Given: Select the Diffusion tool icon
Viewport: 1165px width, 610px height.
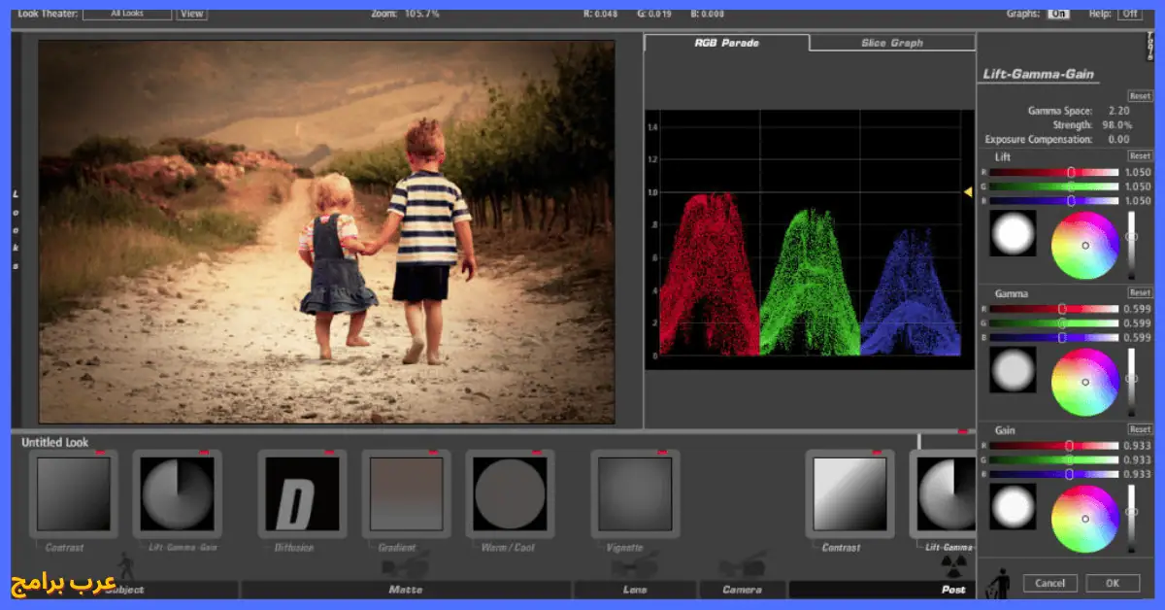Looking at the screenshot, I should point(302,493).
